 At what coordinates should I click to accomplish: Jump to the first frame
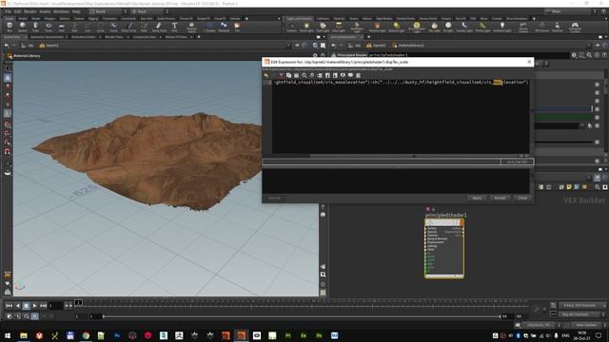(9, 306)
